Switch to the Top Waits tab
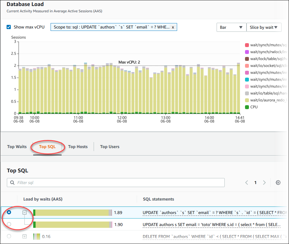This screenshot has width=289, height=244. click(17, 147)
